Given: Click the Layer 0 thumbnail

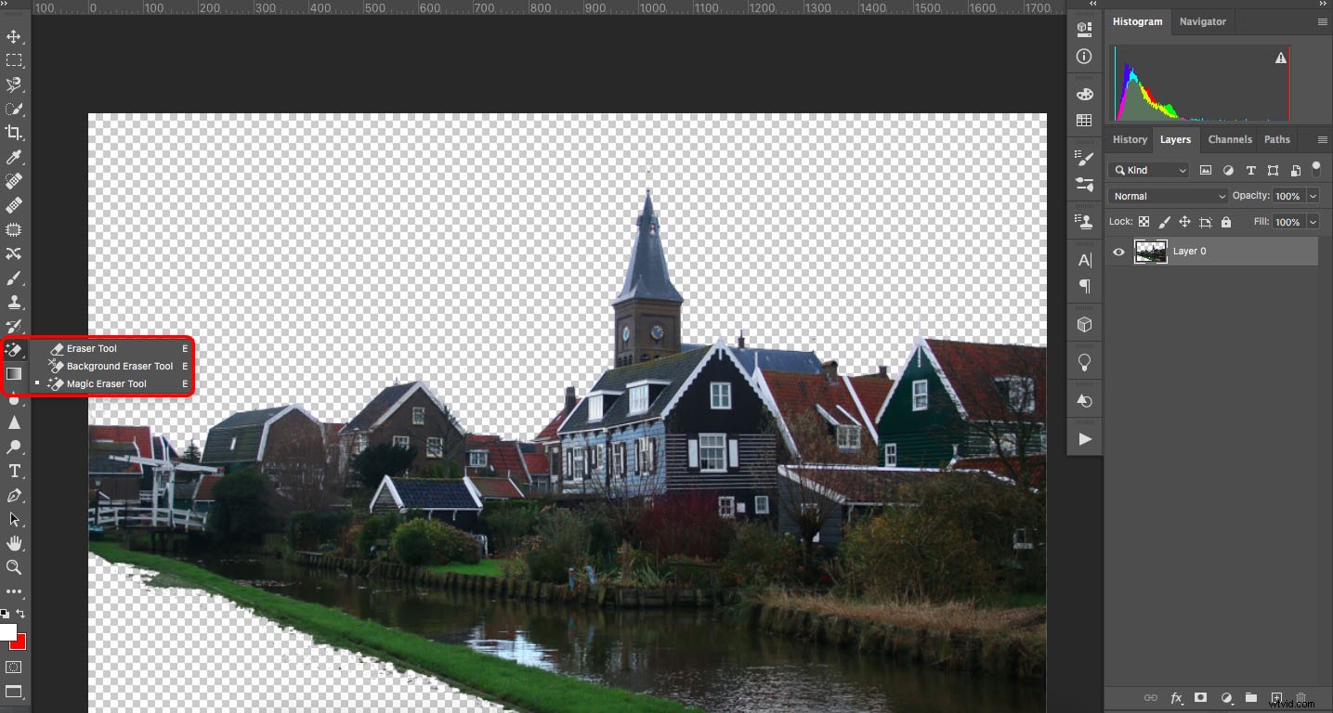Looking at the screenshot, I should click(1151, 251).
